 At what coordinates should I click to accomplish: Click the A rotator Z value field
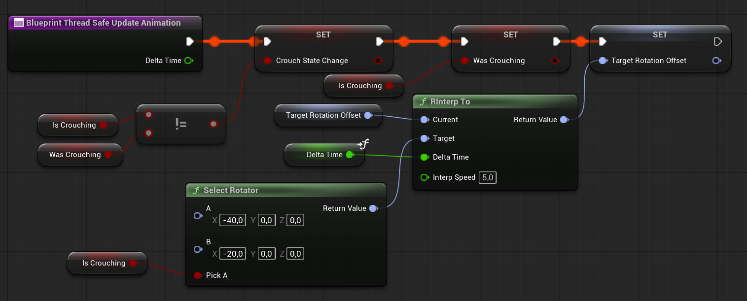[x=295, y=221]
